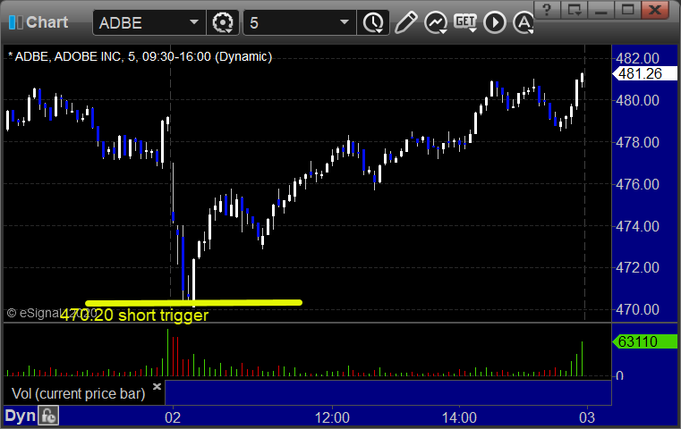The width and height of the screenshot is (681, 429).
Task: Click the 470.00 price axis label
Action: point(637,309)
